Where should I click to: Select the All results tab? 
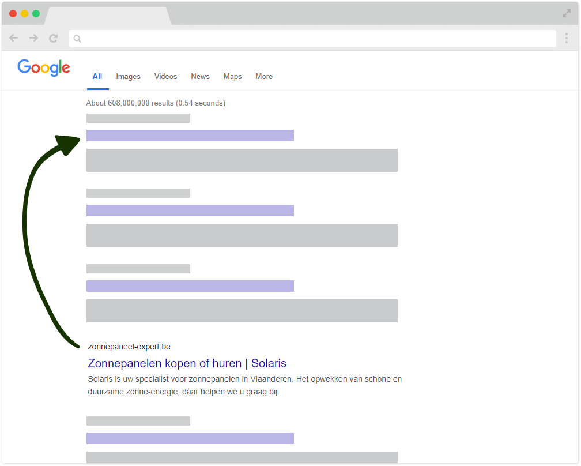[x=97, y=76]
